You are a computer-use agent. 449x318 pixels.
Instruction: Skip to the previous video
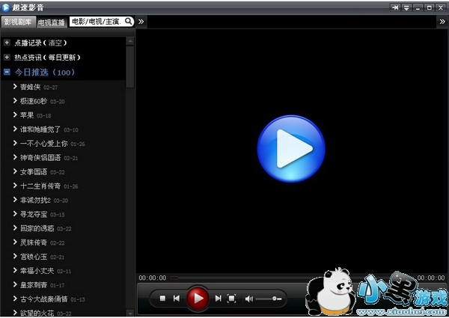pos(177,299)
